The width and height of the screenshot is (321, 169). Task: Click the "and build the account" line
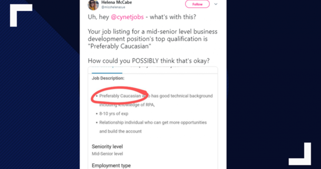[x=120, y=131]
